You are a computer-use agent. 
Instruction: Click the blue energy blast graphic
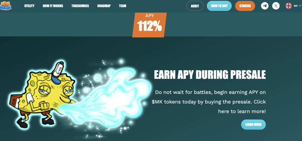click(110, 98)
